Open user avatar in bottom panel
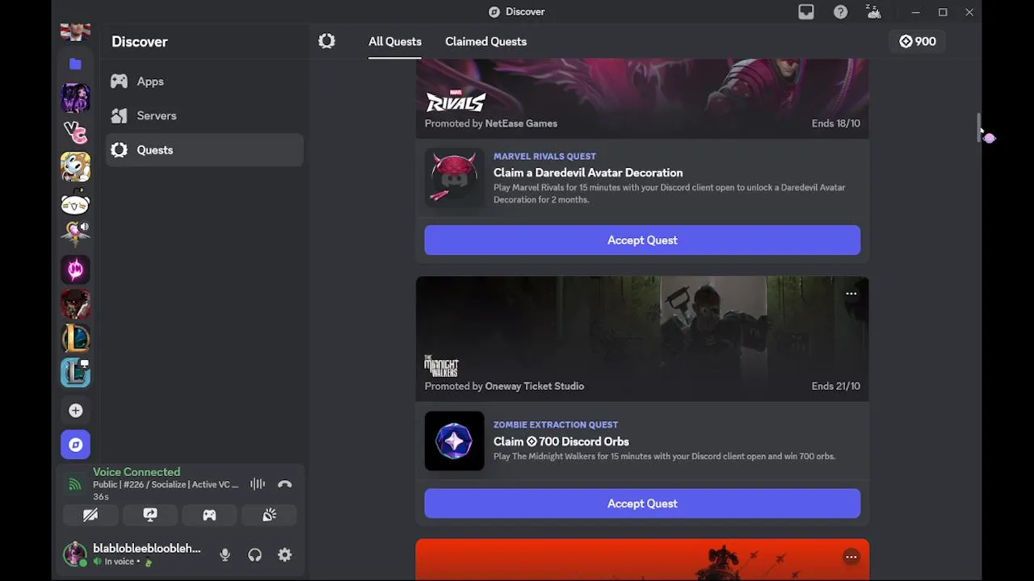Viewport: 1034px width, 581px height. [x=75, y=554]
